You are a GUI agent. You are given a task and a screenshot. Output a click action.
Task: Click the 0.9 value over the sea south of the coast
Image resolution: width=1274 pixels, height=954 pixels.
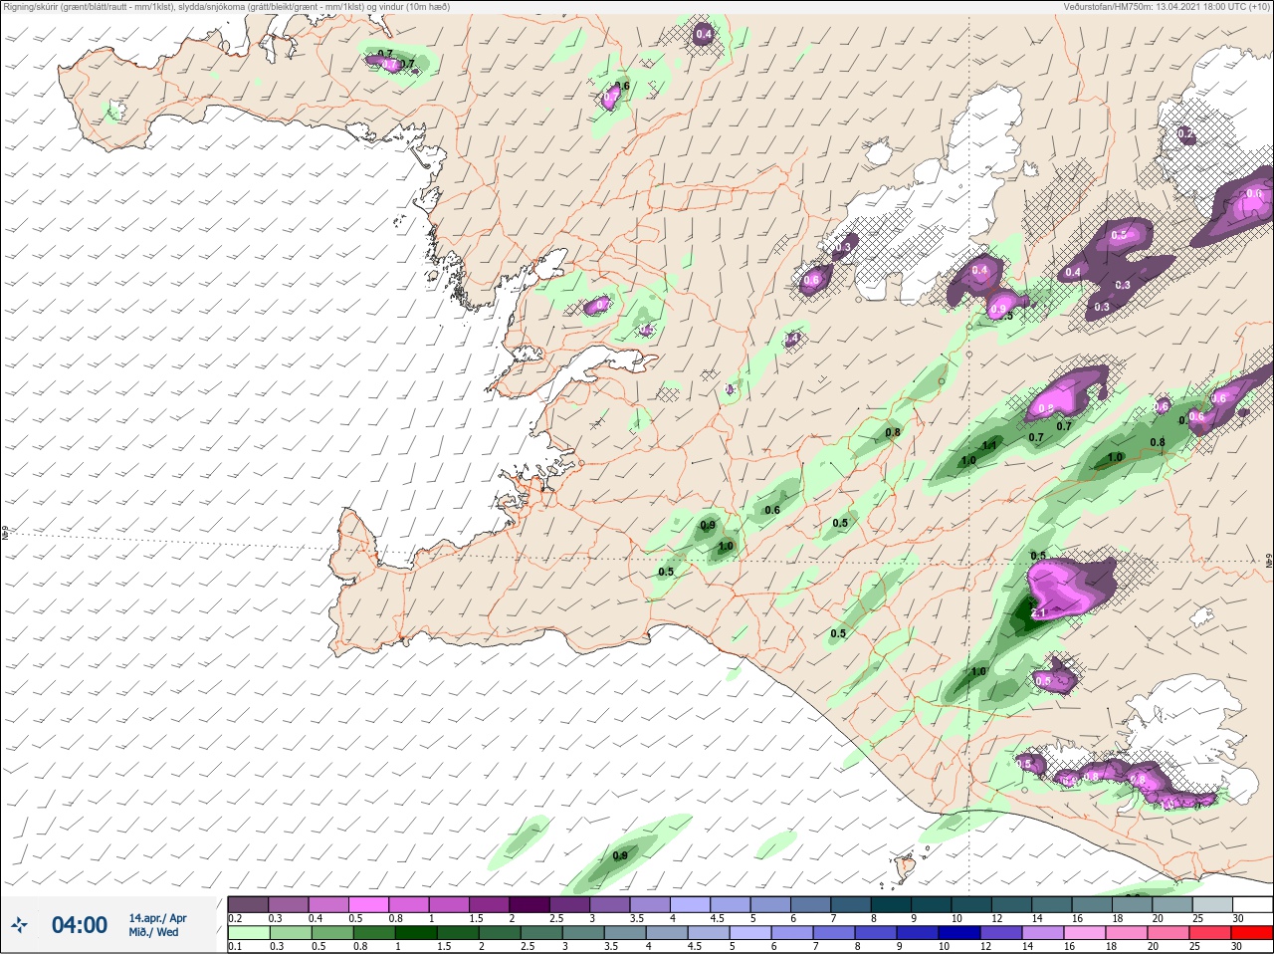[620, 855]
